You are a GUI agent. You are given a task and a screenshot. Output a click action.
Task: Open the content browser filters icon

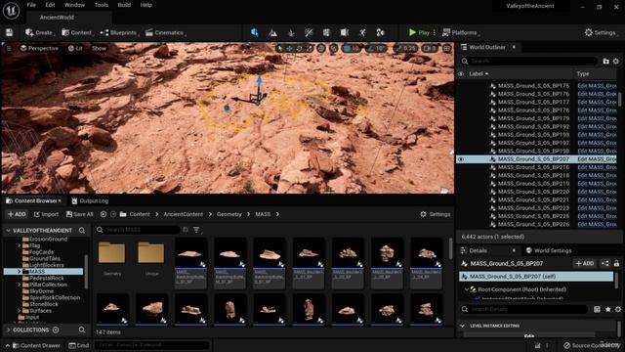click(197, 230)
